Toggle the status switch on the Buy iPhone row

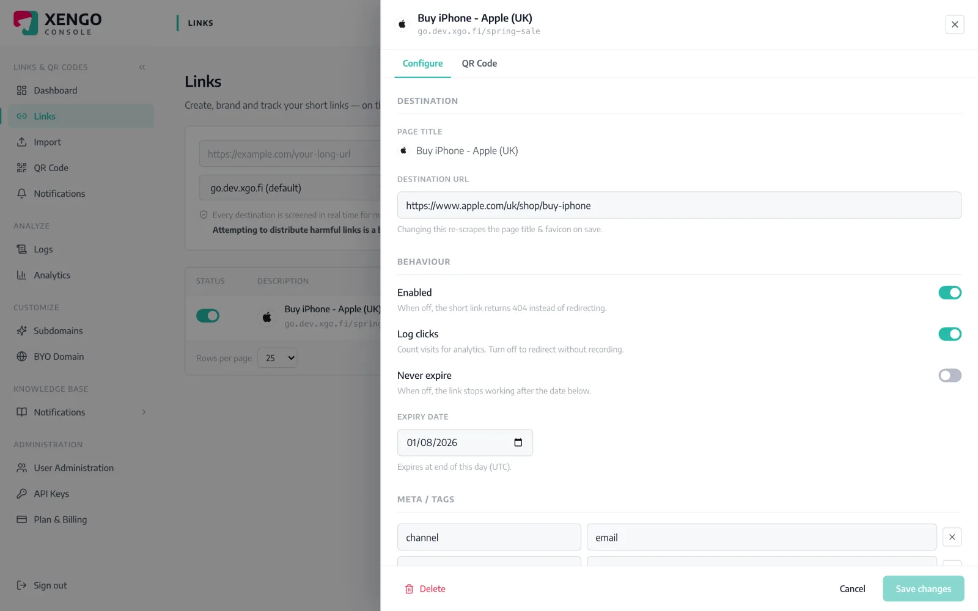(x=208, y=316)
